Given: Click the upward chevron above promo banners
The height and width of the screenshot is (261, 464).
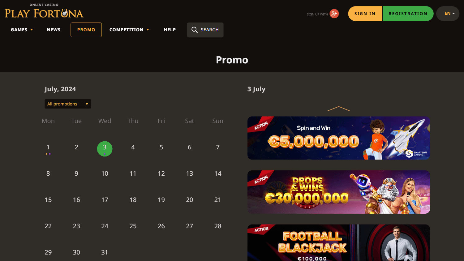Looking at the screenshot, I should tap(338, 109).
